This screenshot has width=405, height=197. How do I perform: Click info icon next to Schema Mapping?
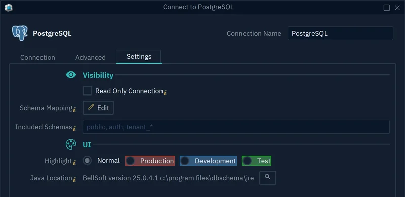click(x=74, y=109)
